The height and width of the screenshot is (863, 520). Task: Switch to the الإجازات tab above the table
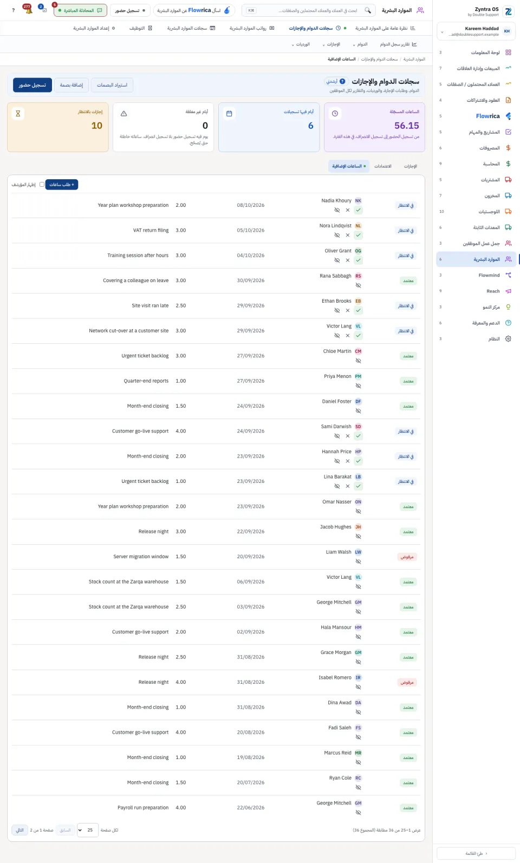click(411, 166)
